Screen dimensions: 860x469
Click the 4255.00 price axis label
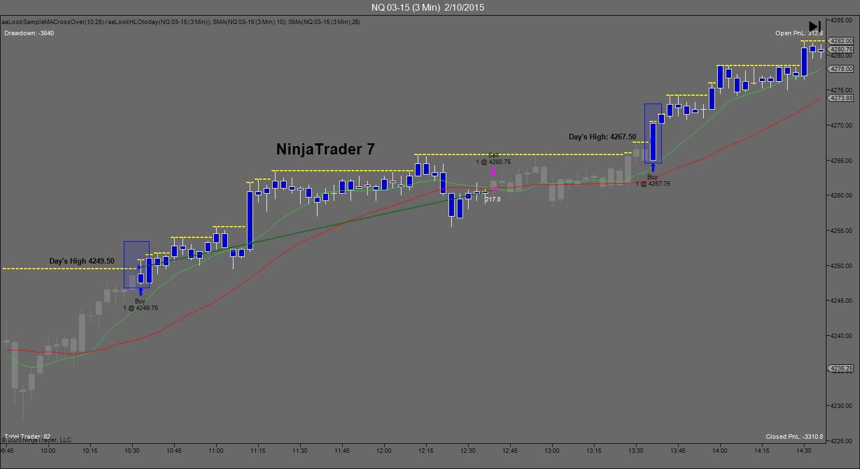pos(842,231)
